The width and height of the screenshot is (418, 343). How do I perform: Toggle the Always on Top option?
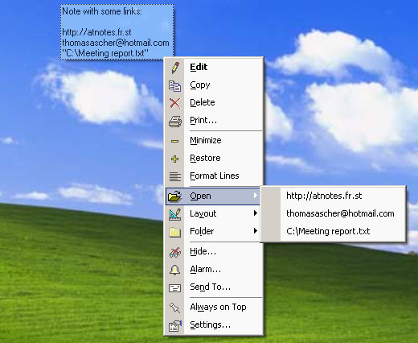pyautogui.click(x=214, y=307)
